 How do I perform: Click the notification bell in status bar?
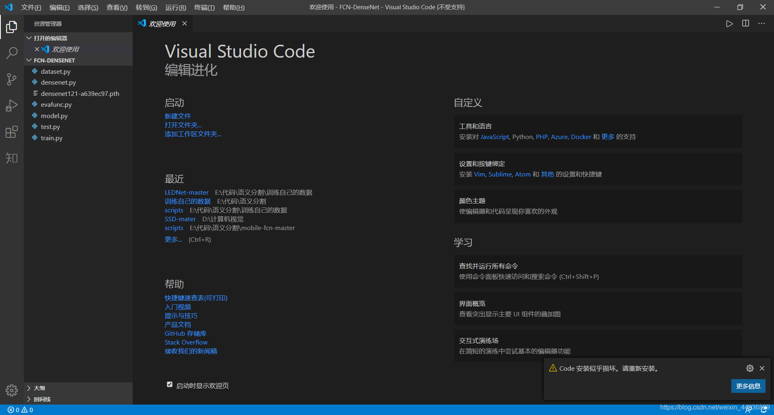[x=764, y=410]
